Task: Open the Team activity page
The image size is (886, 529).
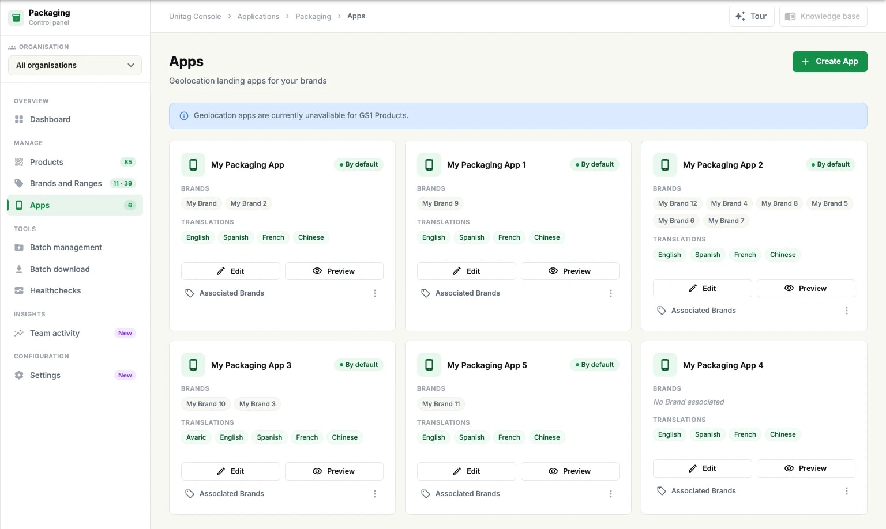Action: 75,333
